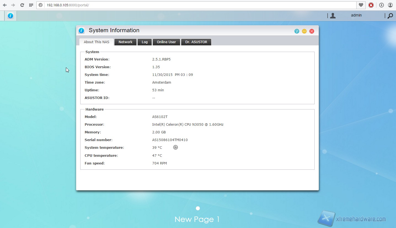
Task: Switch to the Log tab
Action: (x=145, y=42)
